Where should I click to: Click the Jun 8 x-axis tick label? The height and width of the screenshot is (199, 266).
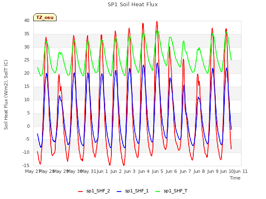point(199,171)
